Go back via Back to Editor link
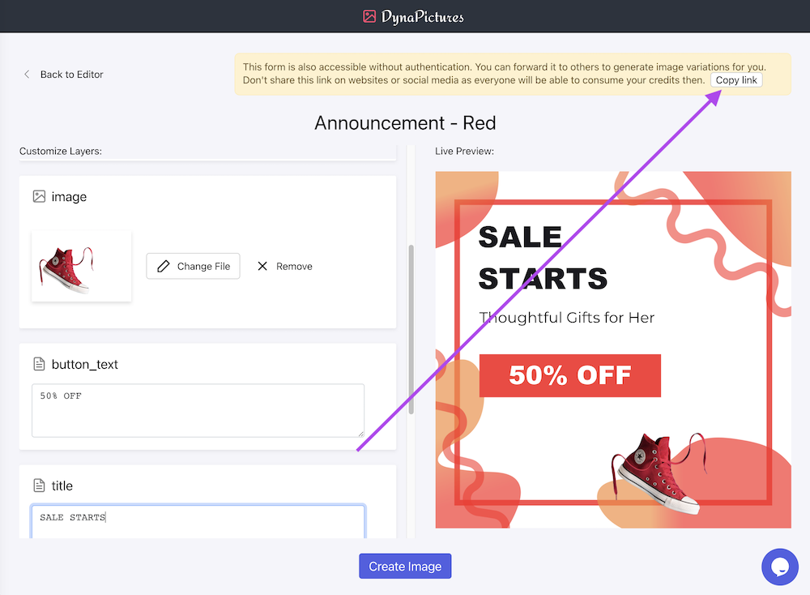Screen dimensions: 810x595 [72, 75]
